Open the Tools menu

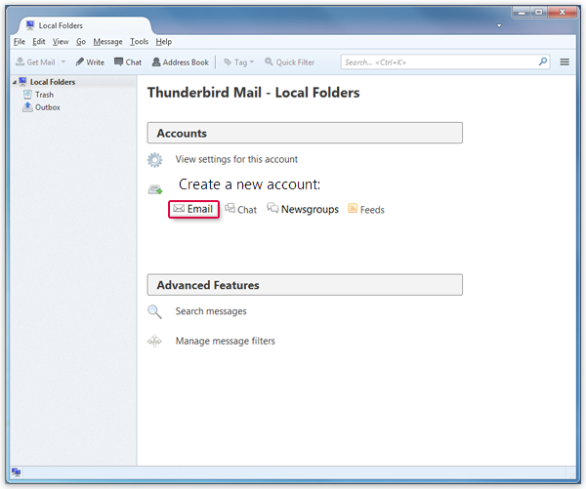139,42
